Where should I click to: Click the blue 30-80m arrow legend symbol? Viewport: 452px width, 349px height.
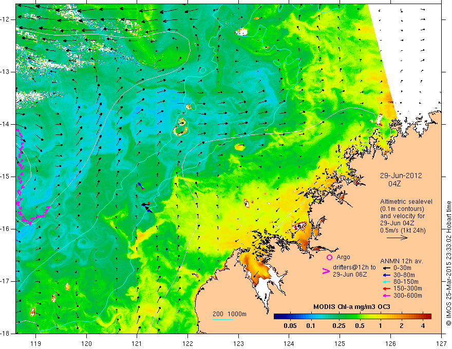click(x=386, y=275)
